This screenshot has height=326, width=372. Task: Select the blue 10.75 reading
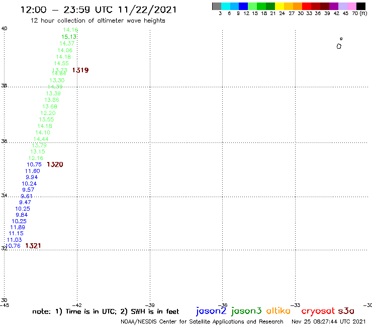[34, 165]
